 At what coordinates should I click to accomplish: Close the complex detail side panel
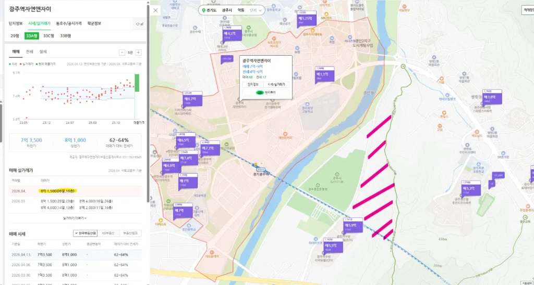[155, 10]
